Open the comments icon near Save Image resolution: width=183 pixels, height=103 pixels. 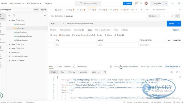[x=177, y=16]
